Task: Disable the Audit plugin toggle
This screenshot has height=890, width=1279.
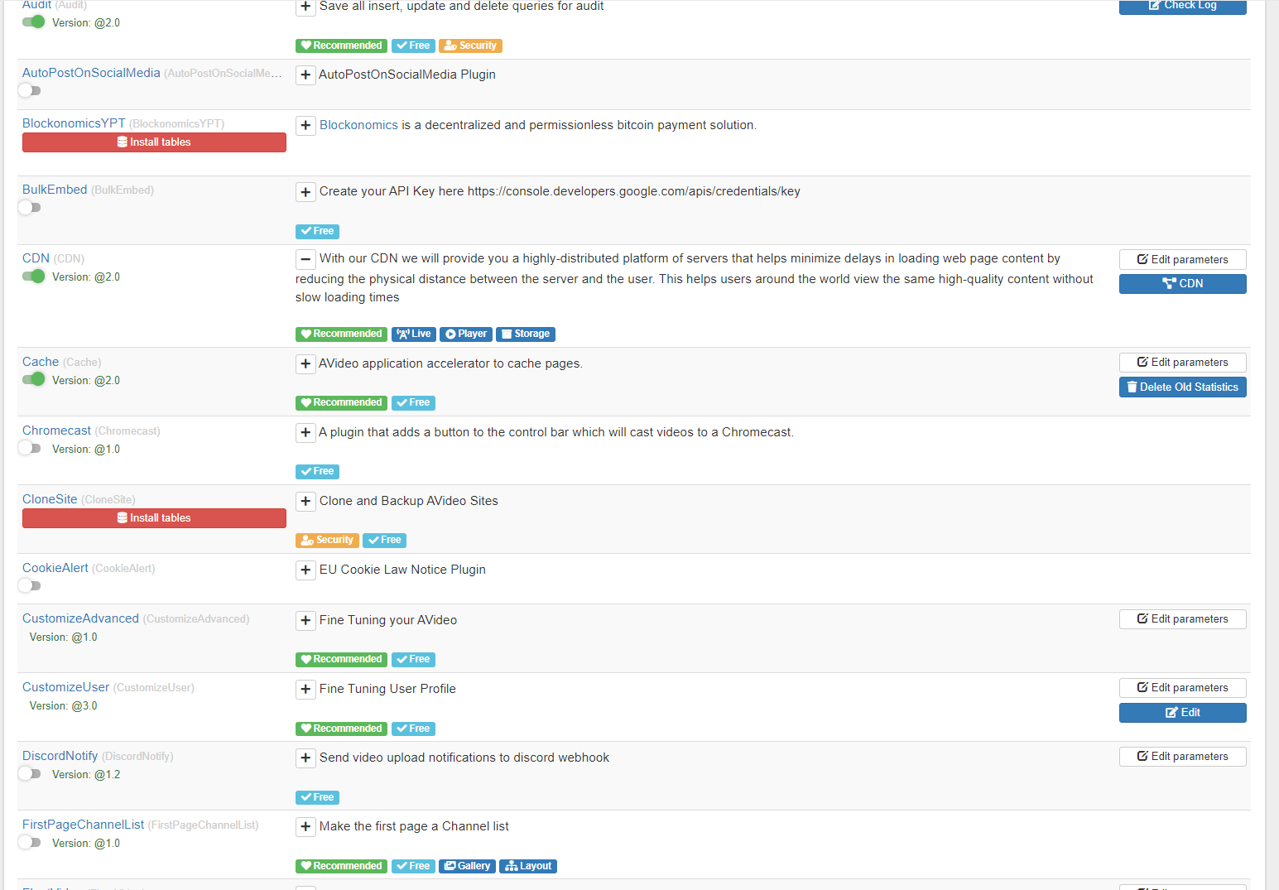Action: pyautogui.click(x=32, y=22)
